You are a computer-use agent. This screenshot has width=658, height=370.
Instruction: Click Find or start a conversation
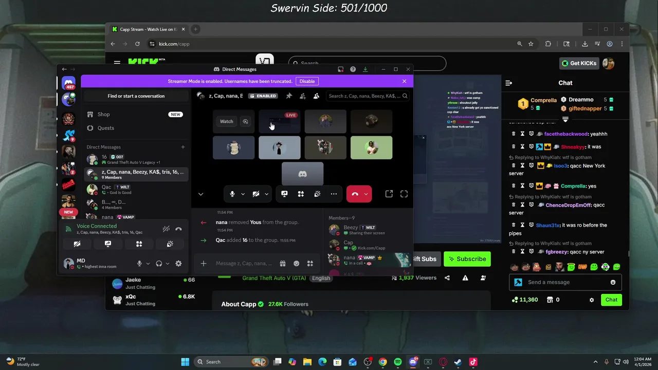click(x=136, y=96)
